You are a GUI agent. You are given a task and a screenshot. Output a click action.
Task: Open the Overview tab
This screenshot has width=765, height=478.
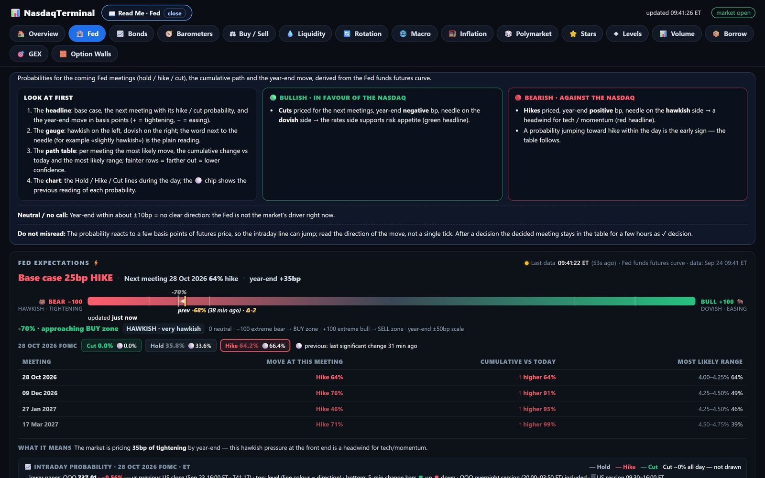click(x=37, y=34)
